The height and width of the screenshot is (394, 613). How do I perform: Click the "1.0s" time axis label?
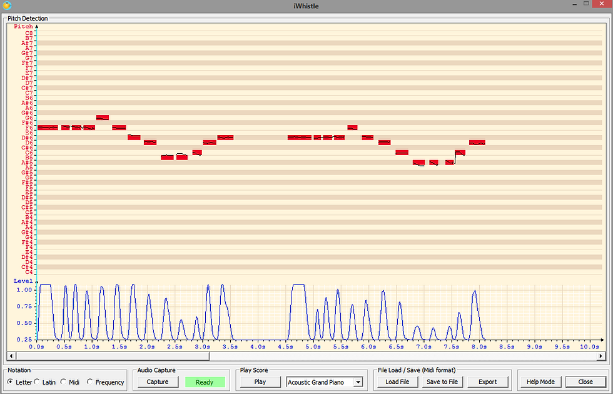click(93, 346)
